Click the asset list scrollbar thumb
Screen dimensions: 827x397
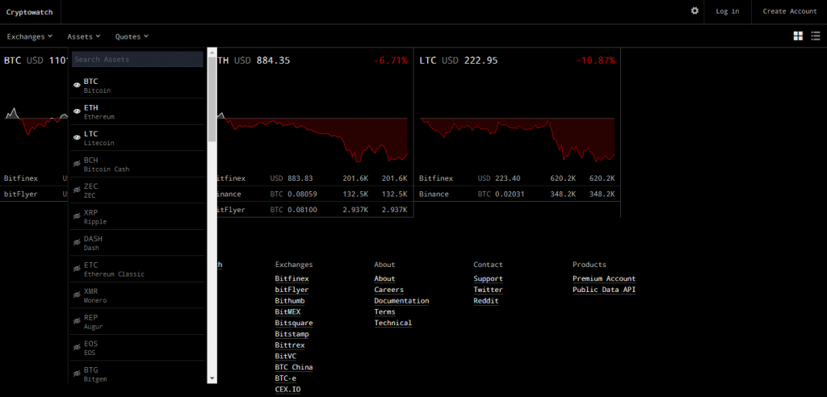pos(212,99)
